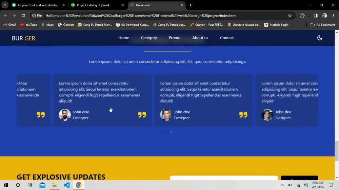Toggle dark mode with the moon icon
339x190 pixels.
click(x=320, y=38)
